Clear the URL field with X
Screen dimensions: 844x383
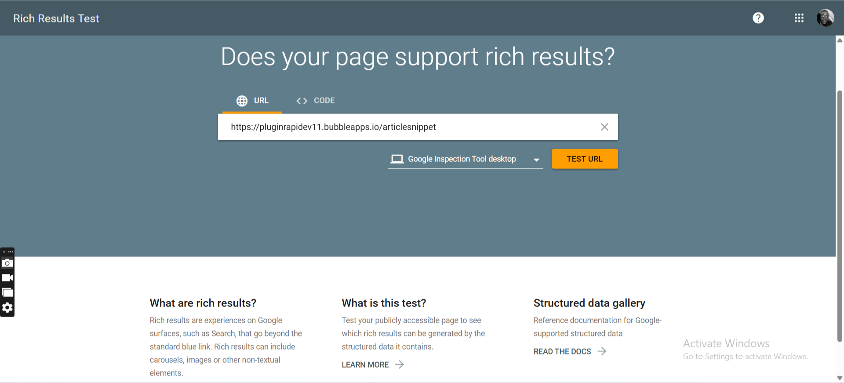click(x=604, y=127)
